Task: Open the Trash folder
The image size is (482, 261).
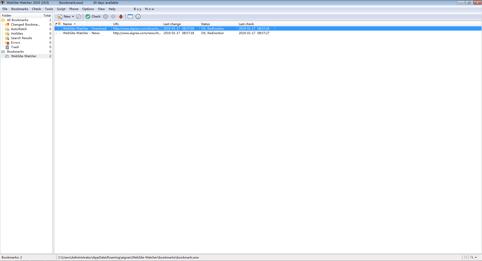Action: [15, 47]
